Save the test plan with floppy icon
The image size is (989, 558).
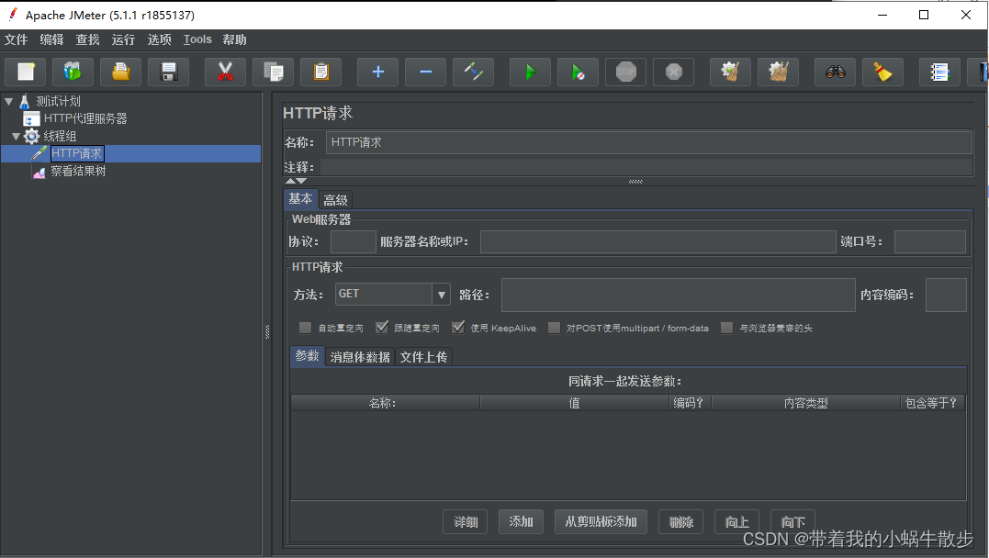(x=168, y=72)
